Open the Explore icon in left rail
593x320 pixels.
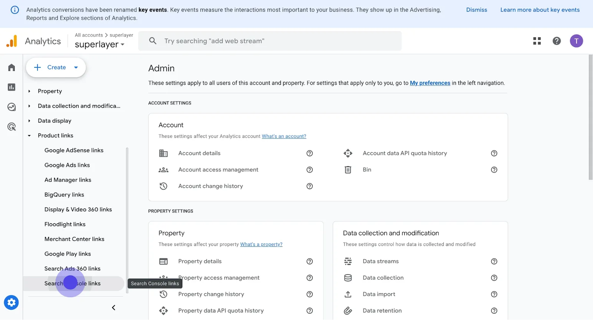pos(11,107)
